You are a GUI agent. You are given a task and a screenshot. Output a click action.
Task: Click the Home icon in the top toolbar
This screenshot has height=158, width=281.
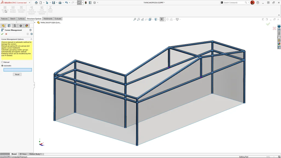click(36, 3)
